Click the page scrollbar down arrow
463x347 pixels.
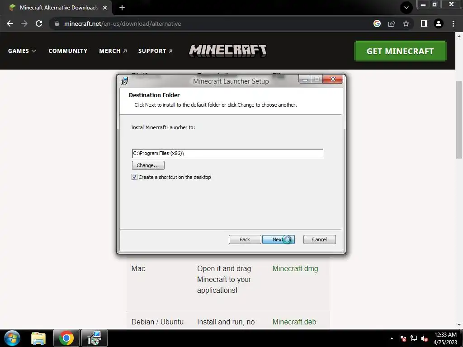459,325
